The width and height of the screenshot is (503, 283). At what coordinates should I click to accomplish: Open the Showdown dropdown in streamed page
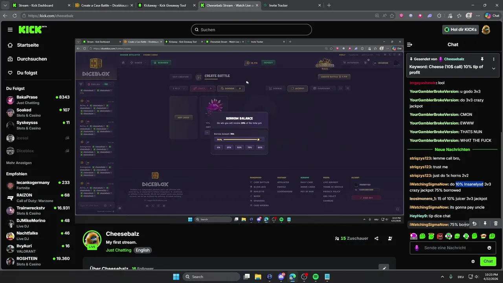point(322,88)
